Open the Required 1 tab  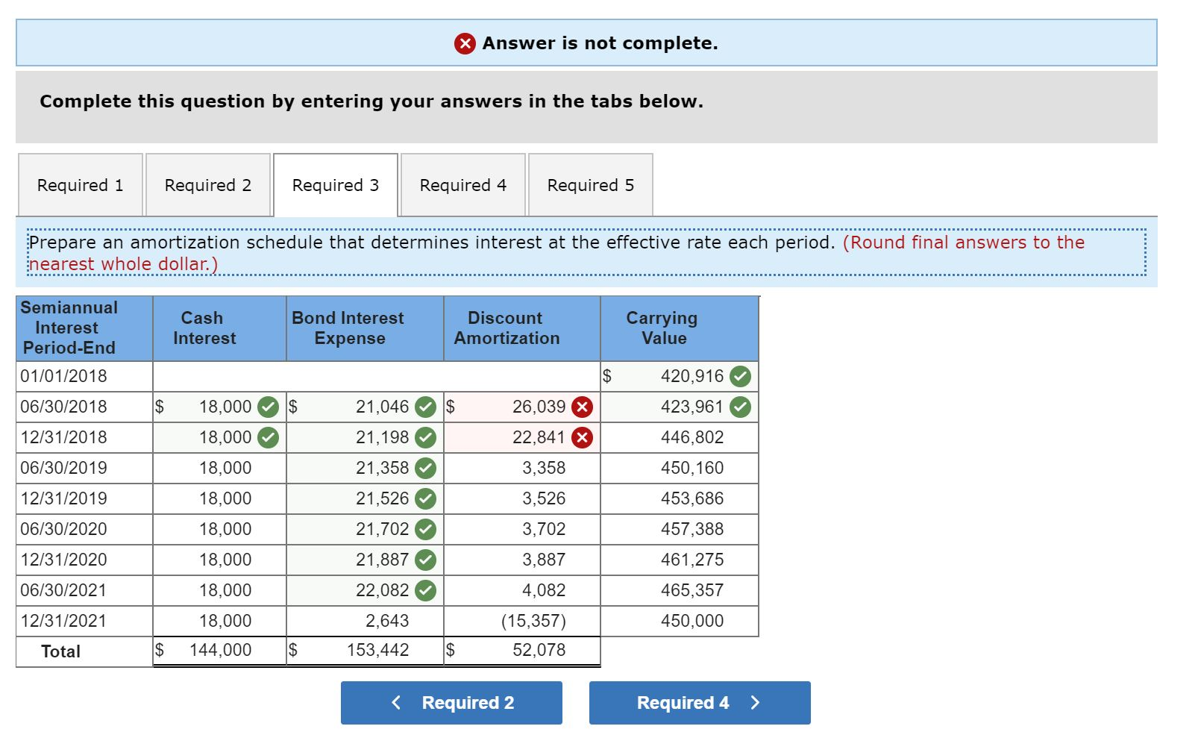click(81, 185)
